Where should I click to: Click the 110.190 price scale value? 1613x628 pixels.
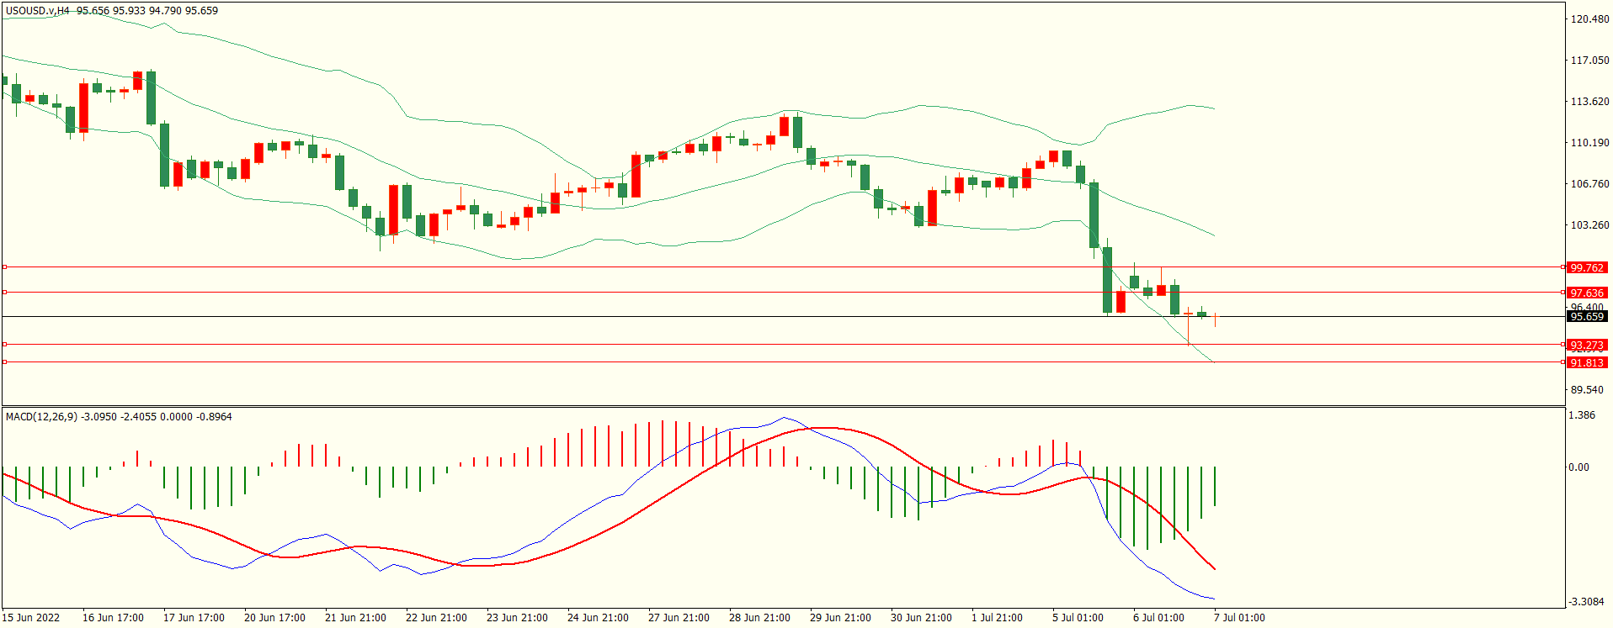[x=1590, y=143]
